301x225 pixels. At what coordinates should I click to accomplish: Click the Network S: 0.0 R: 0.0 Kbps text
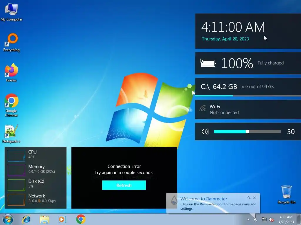[42, 201]
